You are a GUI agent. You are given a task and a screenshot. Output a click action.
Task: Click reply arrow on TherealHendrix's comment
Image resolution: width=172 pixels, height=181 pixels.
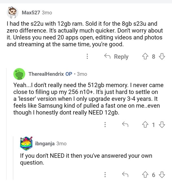coord(124,124)
